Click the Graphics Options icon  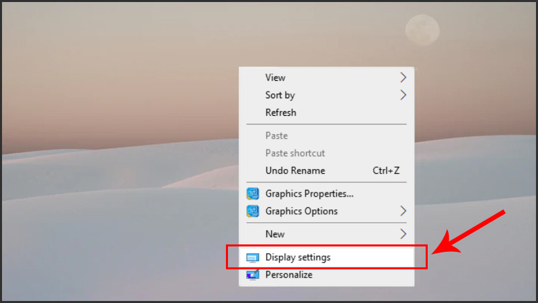click(x=253, y=211)
